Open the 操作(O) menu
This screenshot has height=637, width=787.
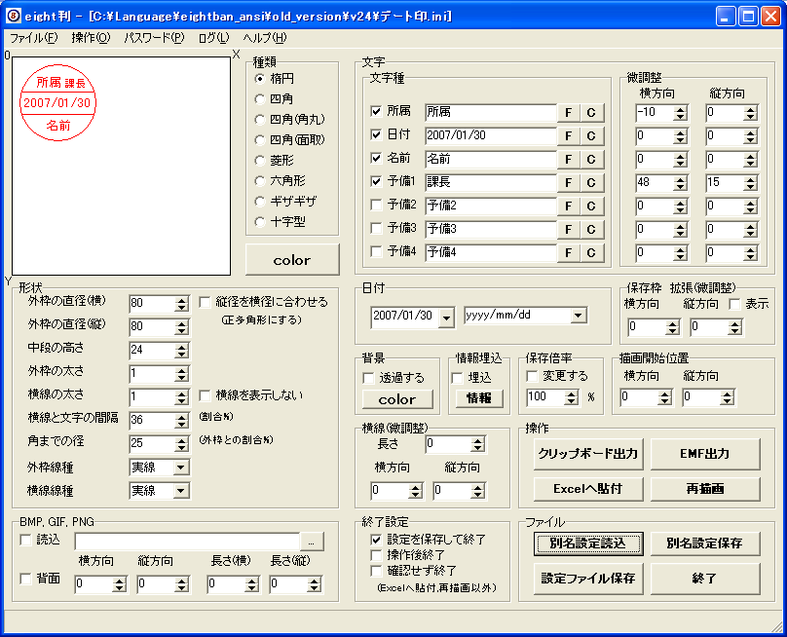[91, 38]
